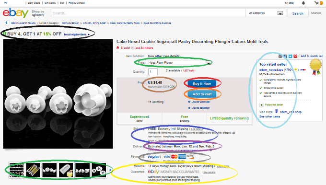Click the plus icon beside Follow this seller
The image size is (326, 185).
(x=261, y=105)
